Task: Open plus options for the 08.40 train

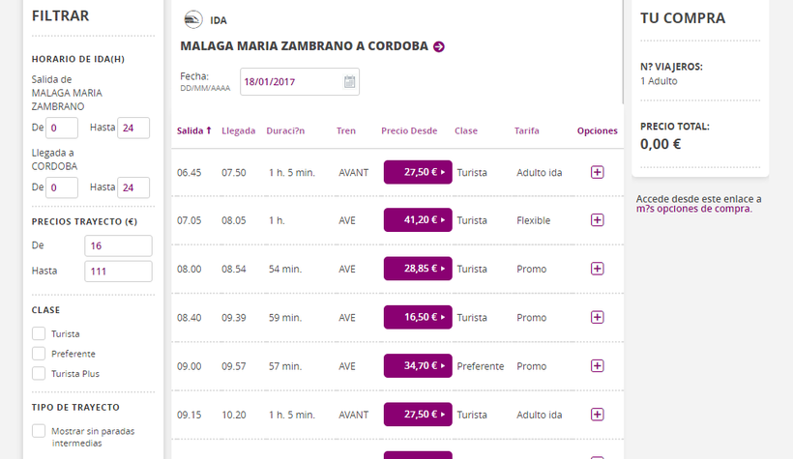Action: [x=597, y=317]
